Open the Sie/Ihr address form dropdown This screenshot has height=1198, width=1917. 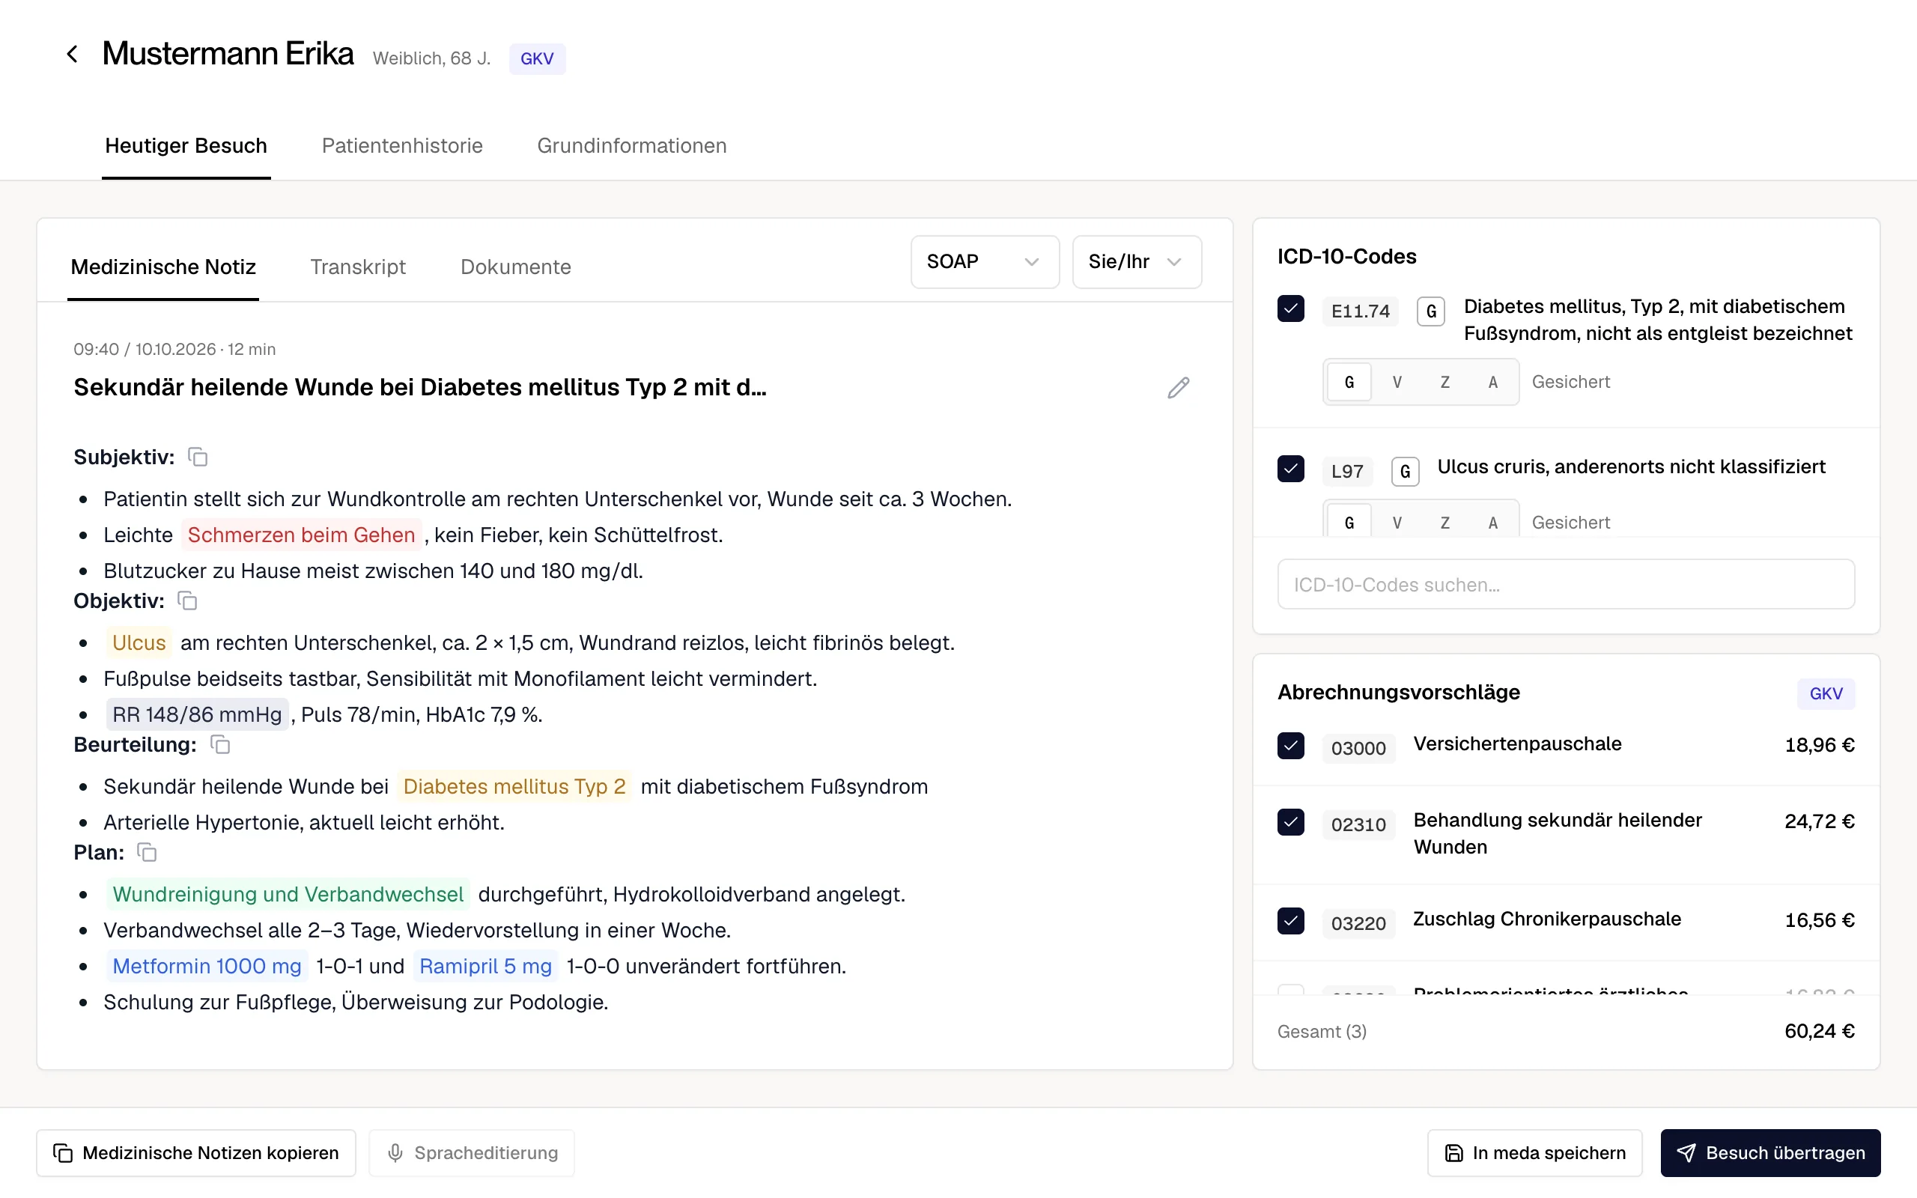coord(1137,261)
